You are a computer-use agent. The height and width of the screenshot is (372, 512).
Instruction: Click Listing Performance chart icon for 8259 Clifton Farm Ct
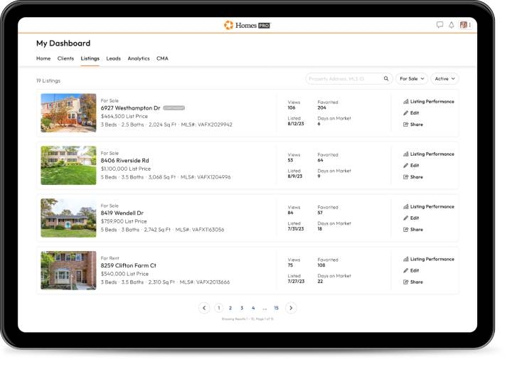tap(406, 260)
